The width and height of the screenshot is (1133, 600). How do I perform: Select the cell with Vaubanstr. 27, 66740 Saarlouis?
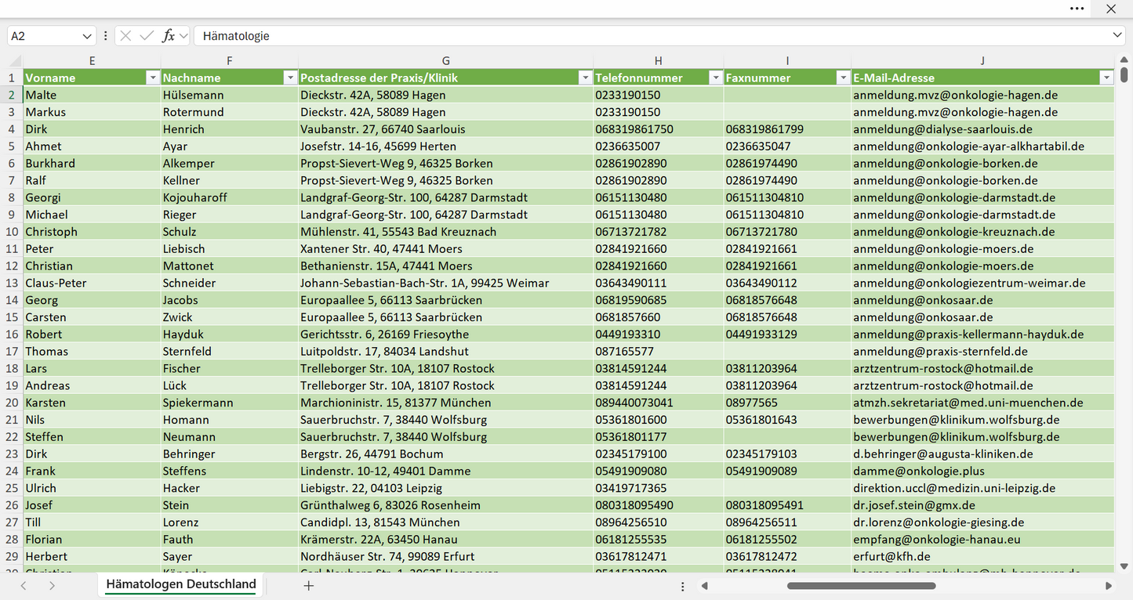(x=446, y=129)
